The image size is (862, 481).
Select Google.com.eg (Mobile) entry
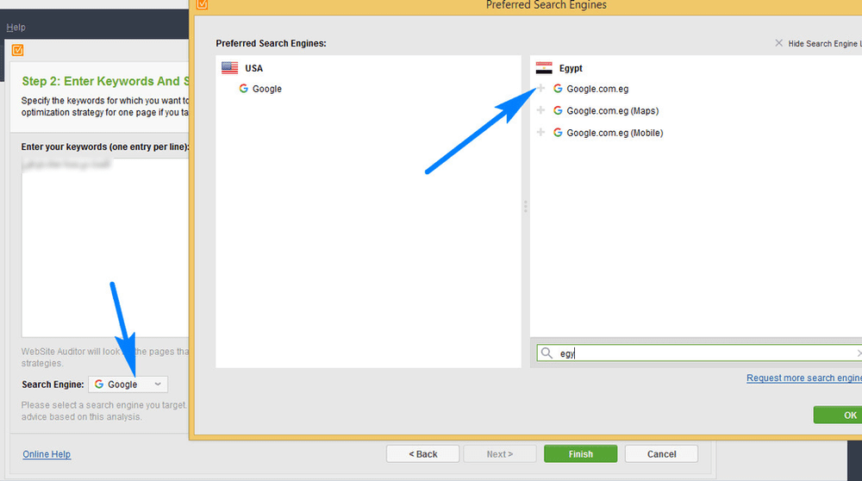tap(615, 133)
